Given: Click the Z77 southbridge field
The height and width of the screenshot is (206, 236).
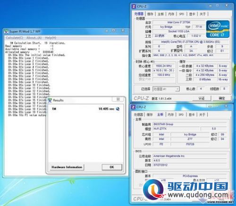Looking at the screenshot, I should coord(190,139).
